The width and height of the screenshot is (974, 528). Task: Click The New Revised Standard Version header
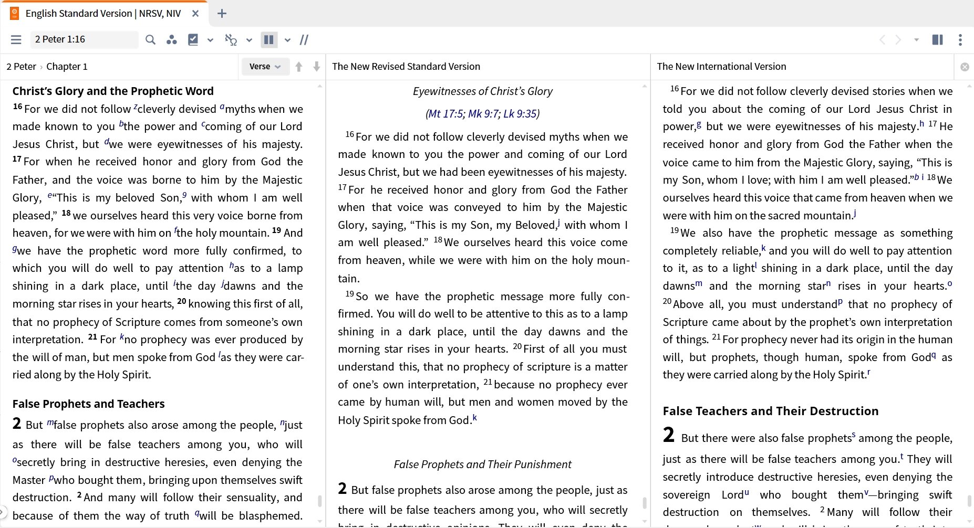(x=406, y=67)
